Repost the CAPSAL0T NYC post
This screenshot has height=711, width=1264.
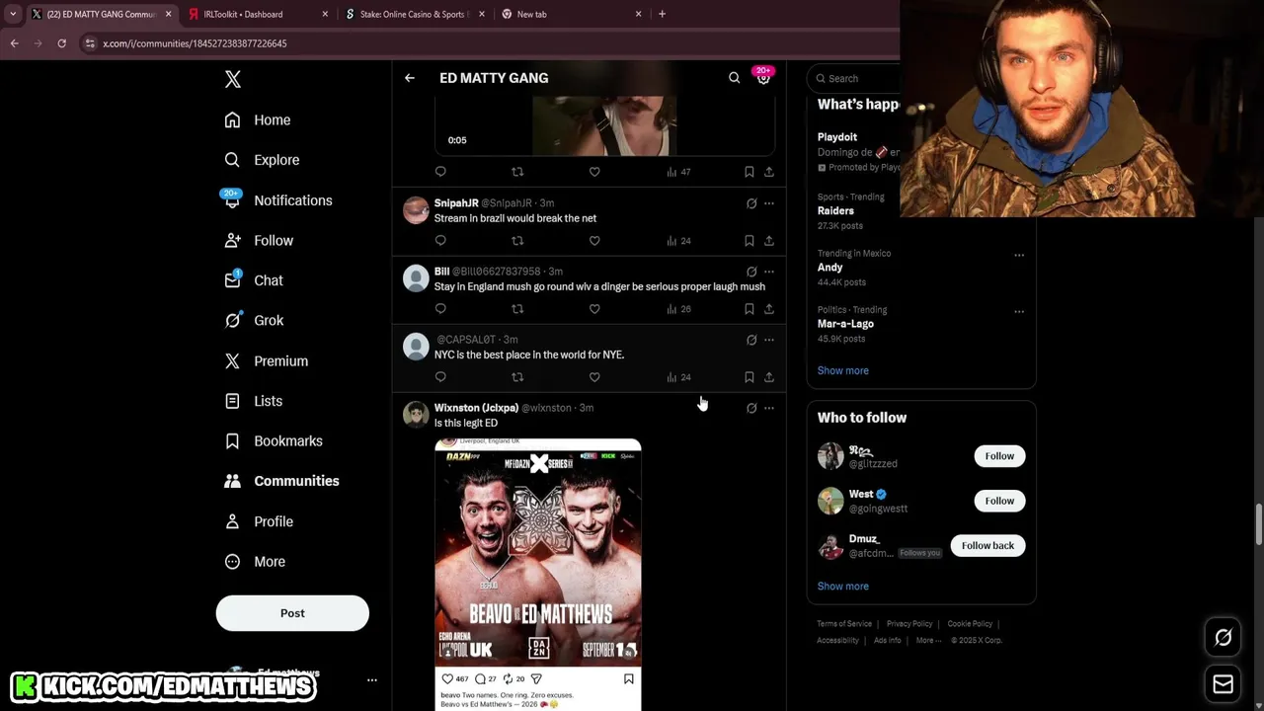click(517, 377)
